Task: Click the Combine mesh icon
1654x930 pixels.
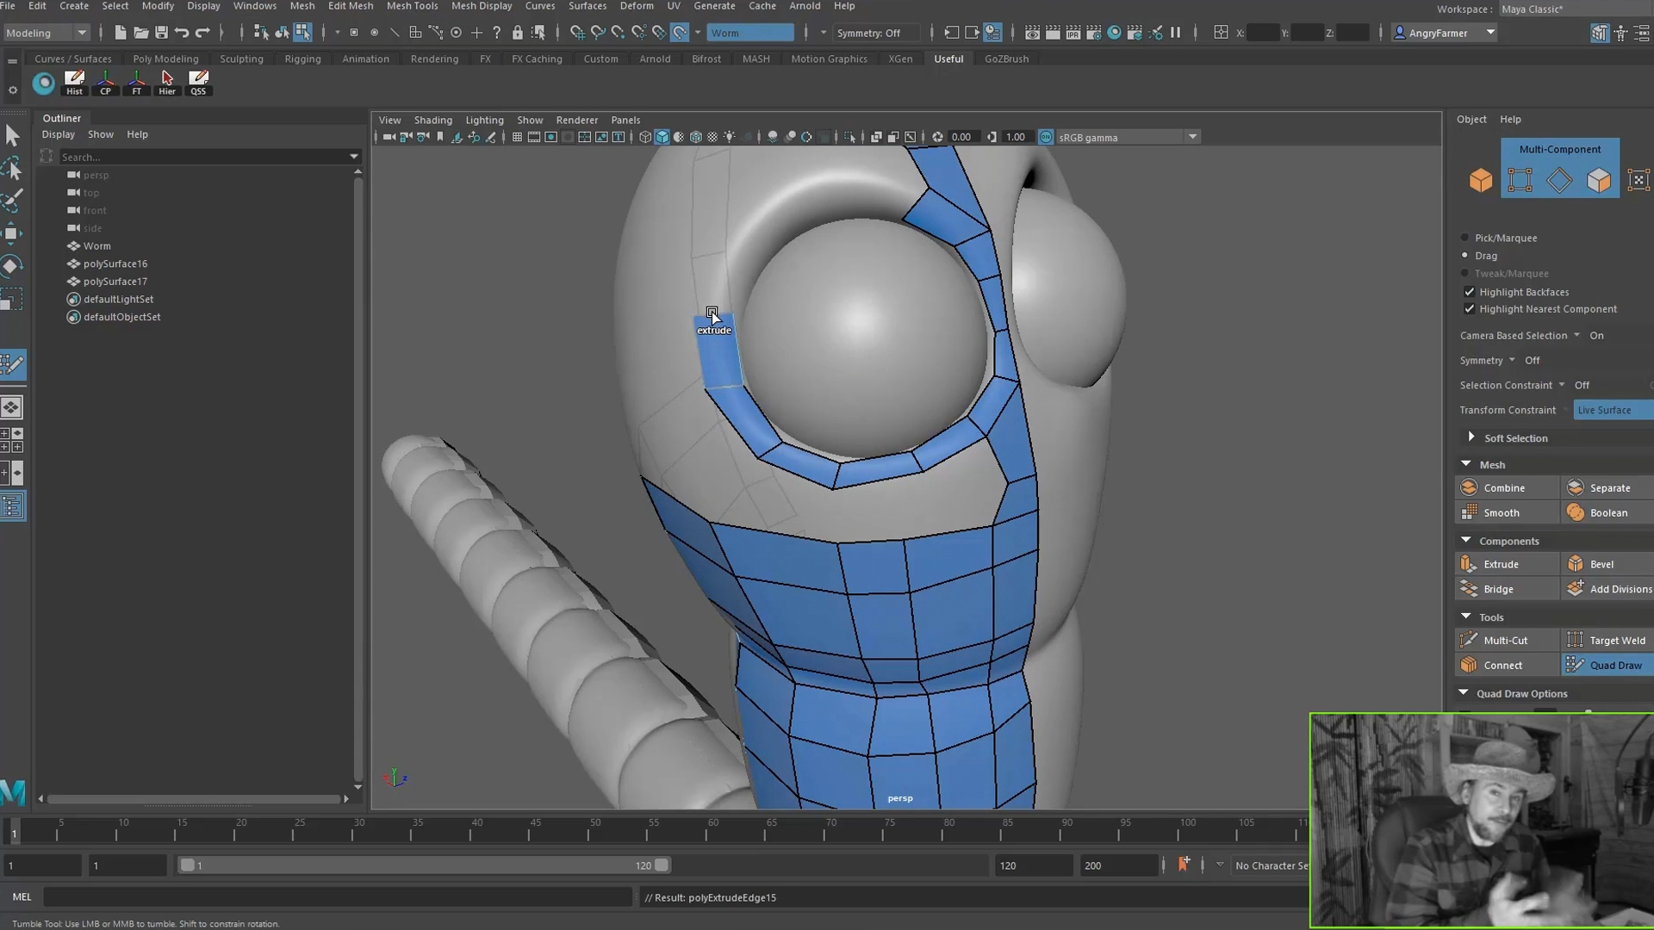Action: point(1469,487)
